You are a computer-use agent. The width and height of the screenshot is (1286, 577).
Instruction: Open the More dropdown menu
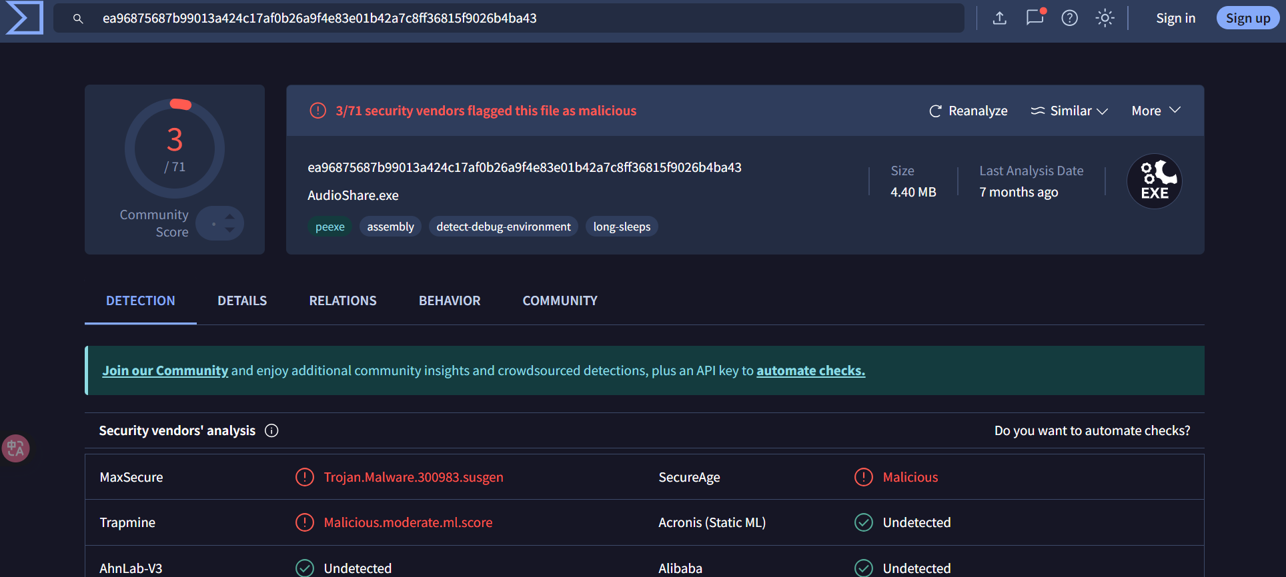point(1156,111)
